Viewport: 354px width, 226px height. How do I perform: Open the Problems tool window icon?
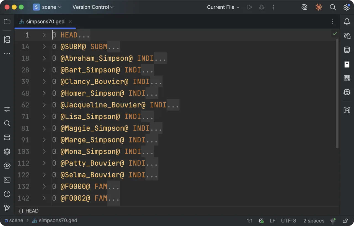[x=7, y=194]
